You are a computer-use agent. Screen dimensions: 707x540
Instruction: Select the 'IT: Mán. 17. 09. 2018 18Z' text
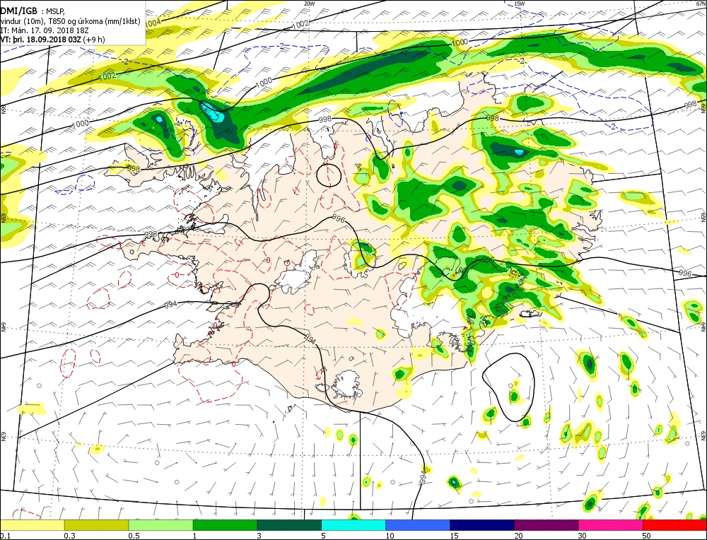click(45, 30)
